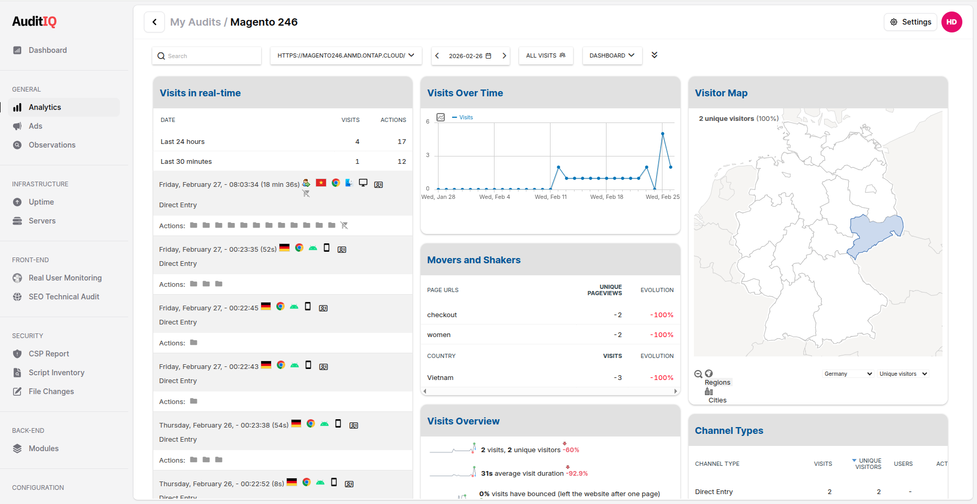Show the world map view via globe icon

(709, 374)
